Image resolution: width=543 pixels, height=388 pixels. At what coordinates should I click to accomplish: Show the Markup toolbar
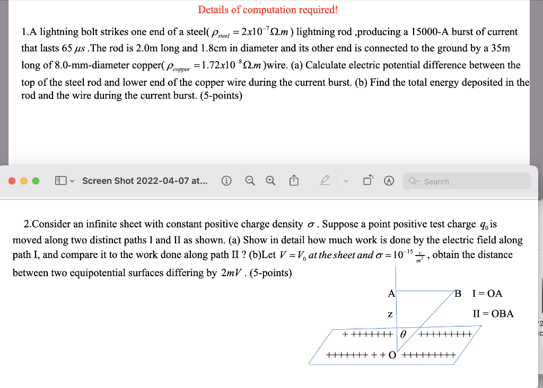coord(389,181)
